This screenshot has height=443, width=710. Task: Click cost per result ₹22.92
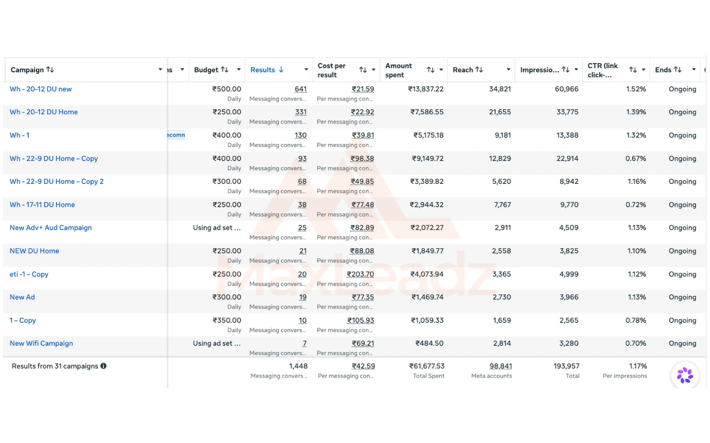coord(362,112)
